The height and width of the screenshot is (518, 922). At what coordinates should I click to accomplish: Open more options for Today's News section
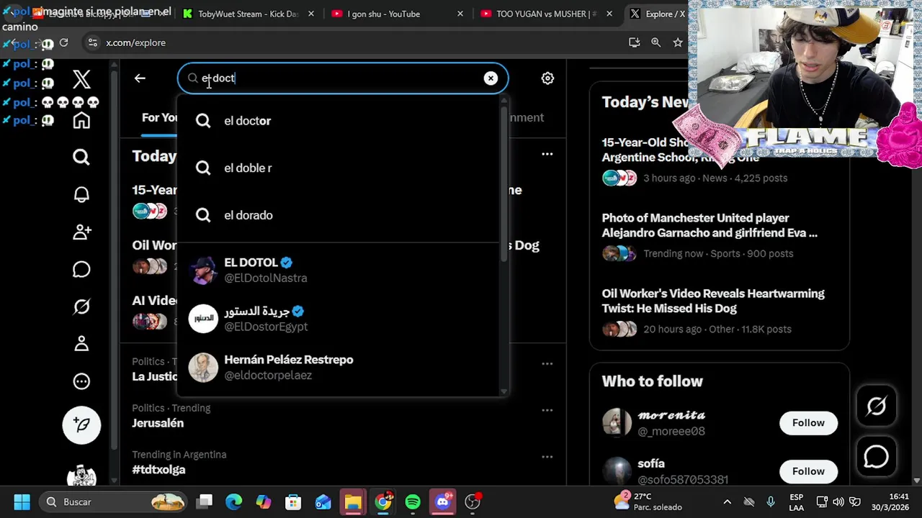(547, 154)
